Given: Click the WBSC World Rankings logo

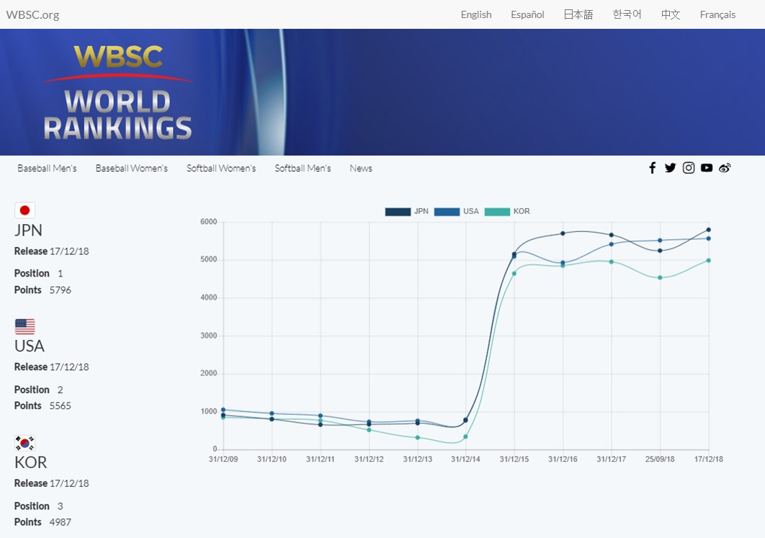Looking at the screenshot, I should tap(117, 93).
